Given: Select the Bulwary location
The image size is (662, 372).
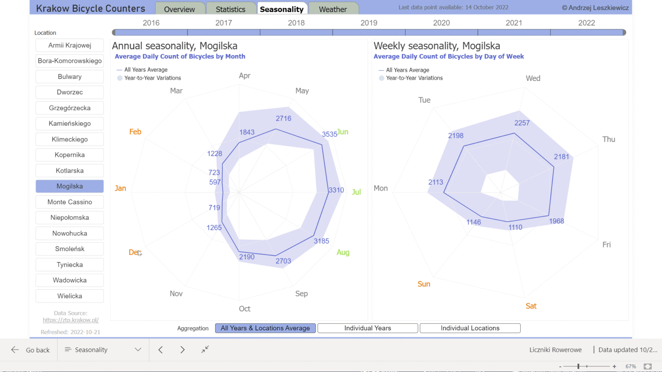Looking at the screenshot, I should coord(69,76).
